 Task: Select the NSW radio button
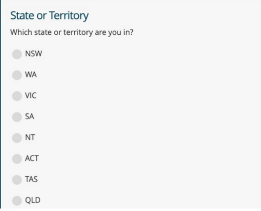click(x=16, y=54)
